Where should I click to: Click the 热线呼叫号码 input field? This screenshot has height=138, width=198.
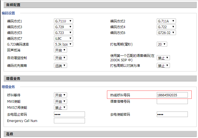pos(172,95)
